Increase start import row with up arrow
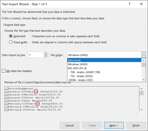 coord(46,54)
